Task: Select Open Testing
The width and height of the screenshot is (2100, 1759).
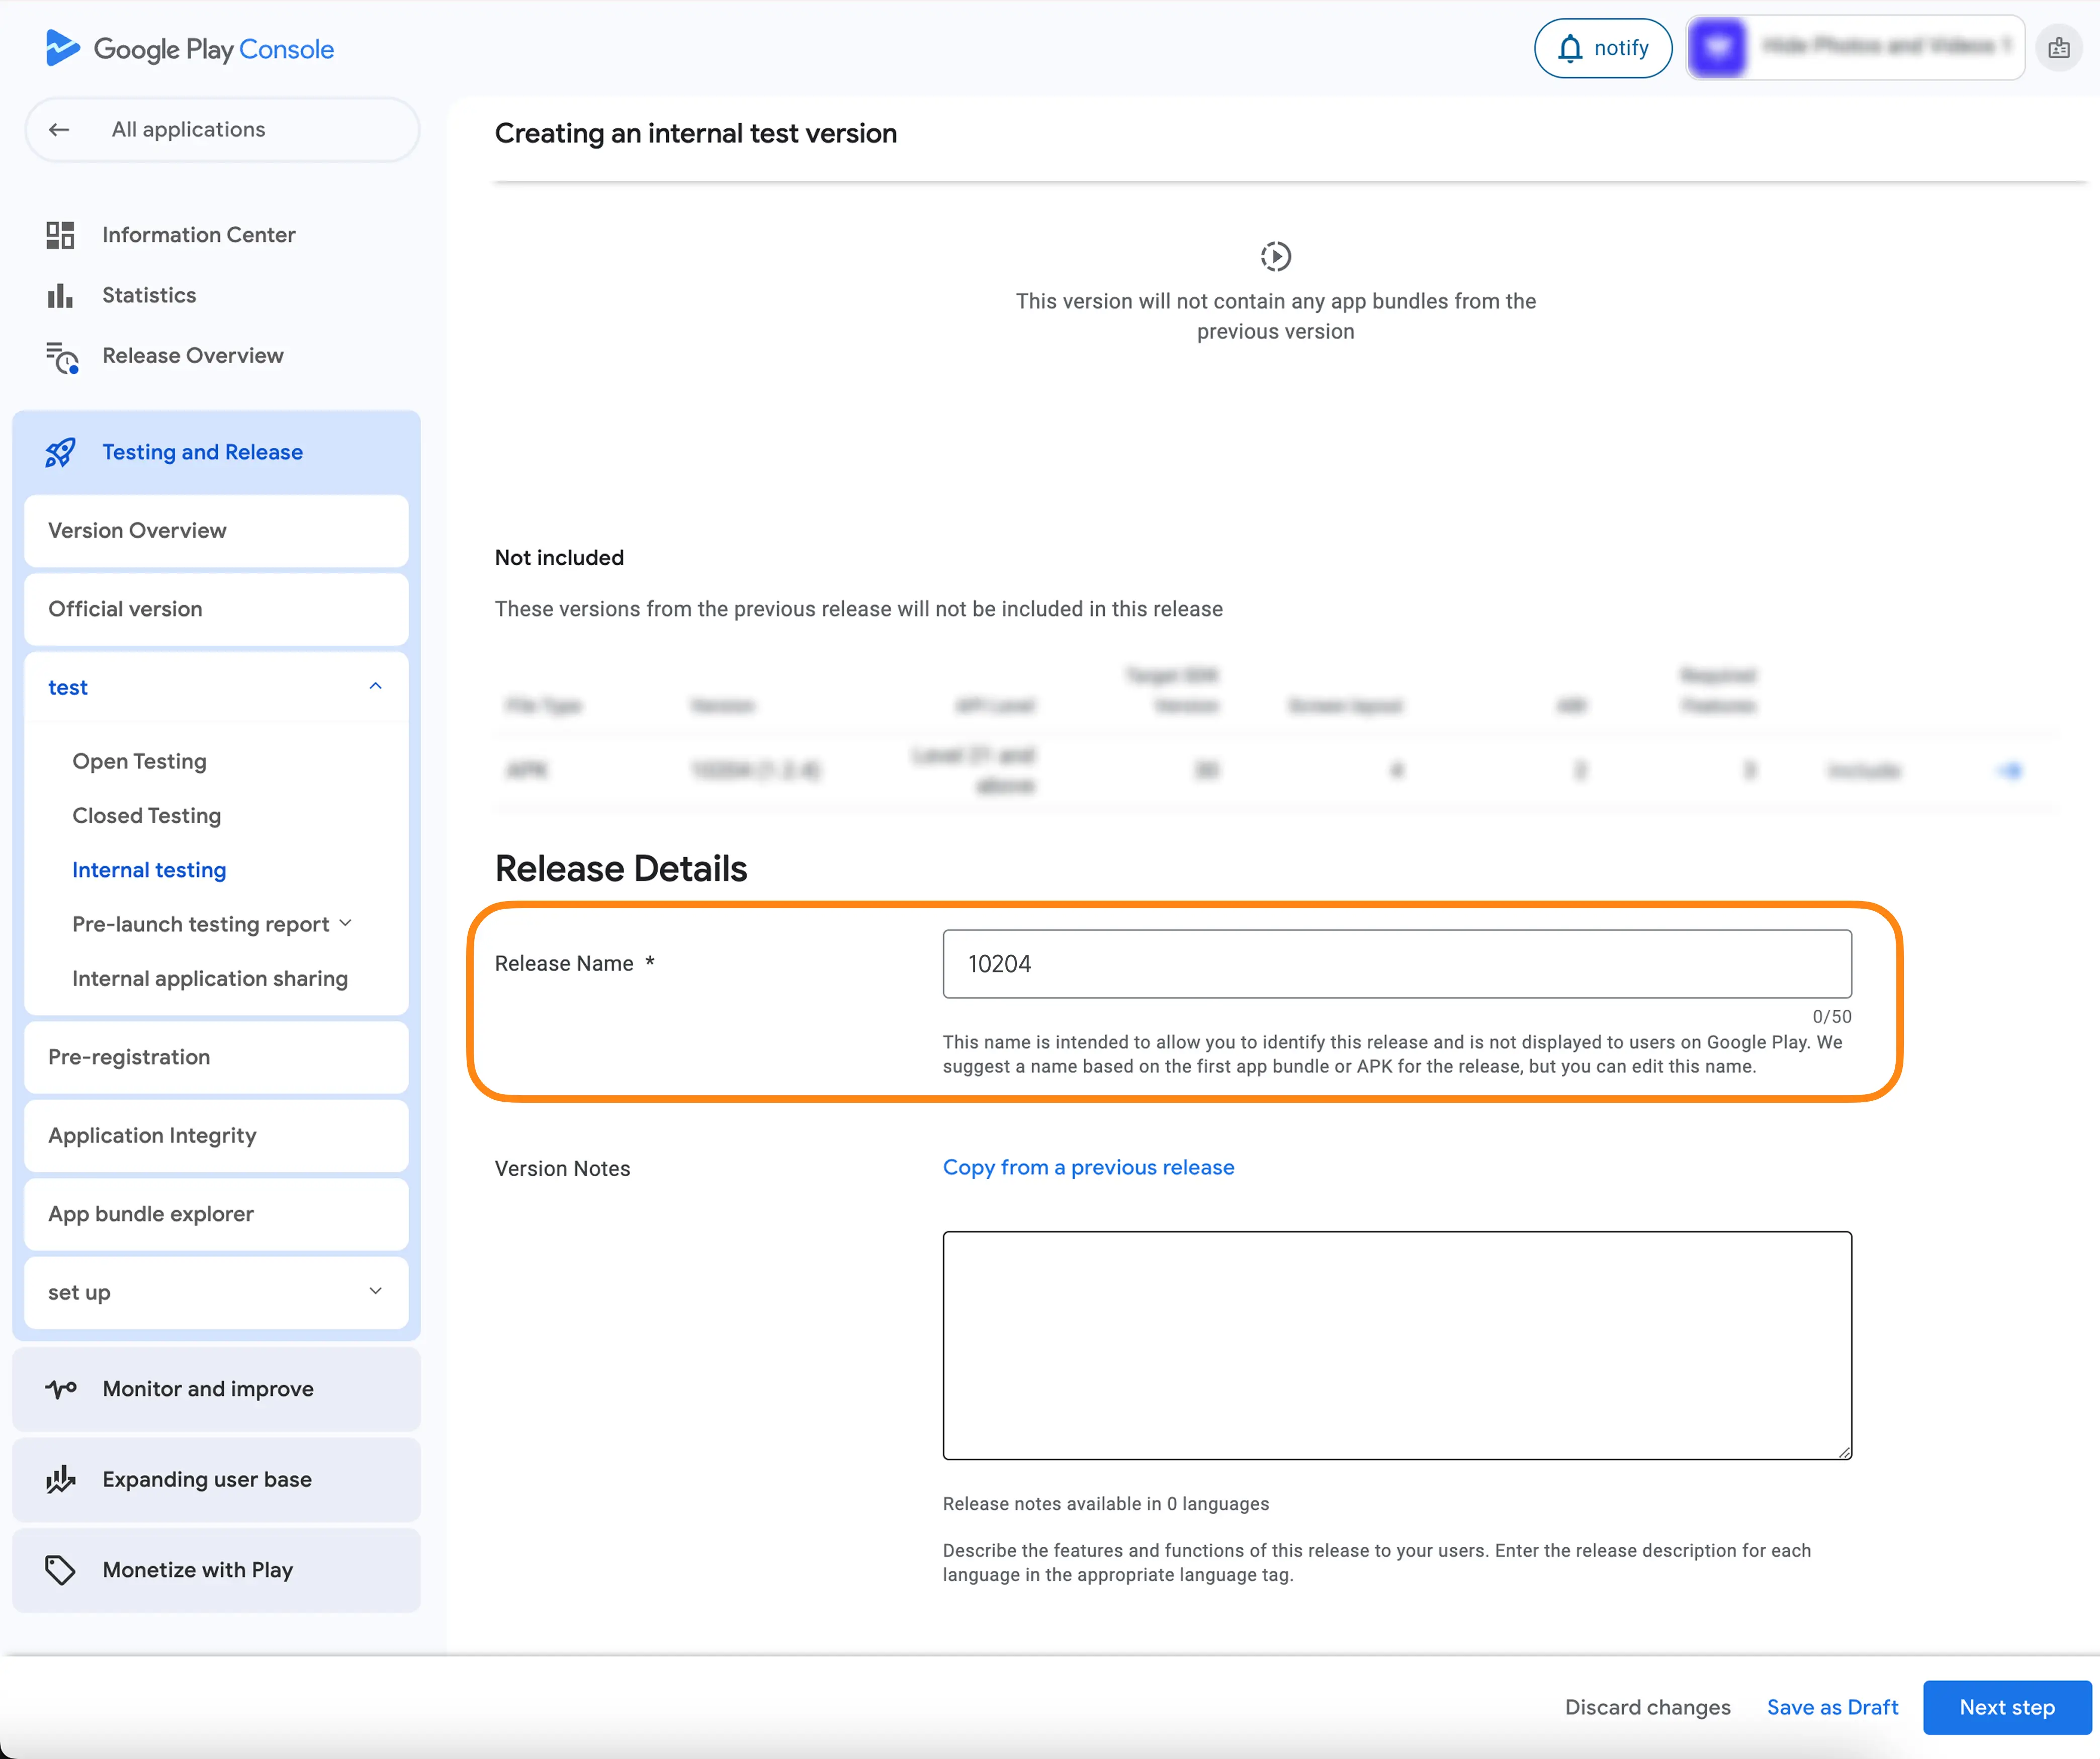Action: pos(139,761)
